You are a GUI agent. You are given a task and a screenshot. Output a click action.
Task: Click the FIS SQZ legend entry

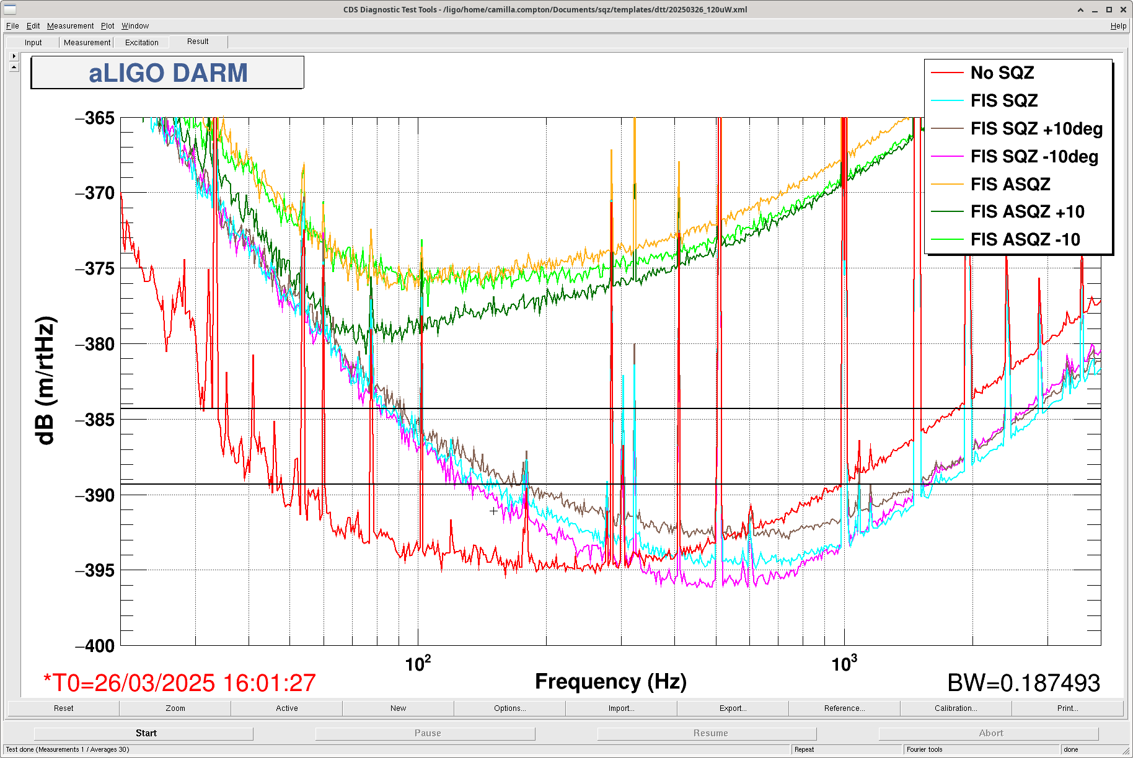1004,100
